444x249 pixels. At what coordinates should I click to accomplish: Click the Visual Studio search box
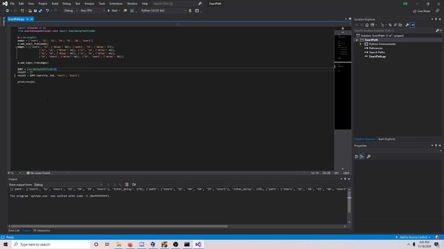click(177, 3)
